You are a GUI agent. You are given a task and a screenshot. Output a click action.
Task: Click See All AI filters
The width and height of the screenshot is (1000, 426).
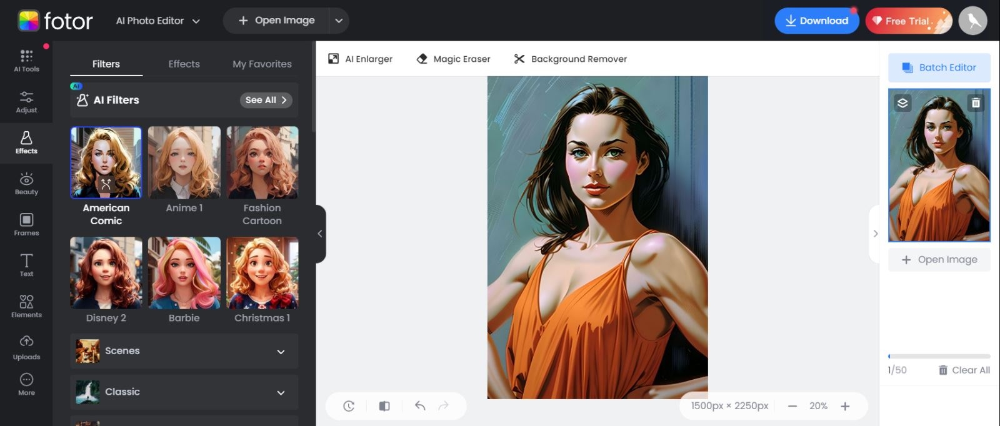tap(266, 100)
